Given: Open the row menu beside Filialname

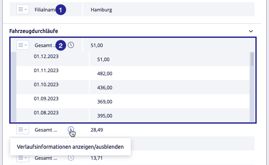Looking at the screenshot, I should [x=22, y=9].
